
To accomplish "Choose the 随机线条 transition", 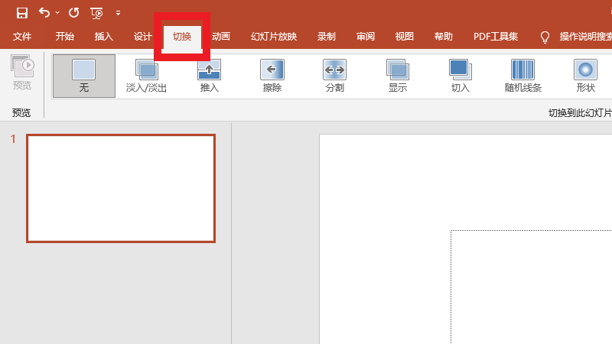I will 522,76.
